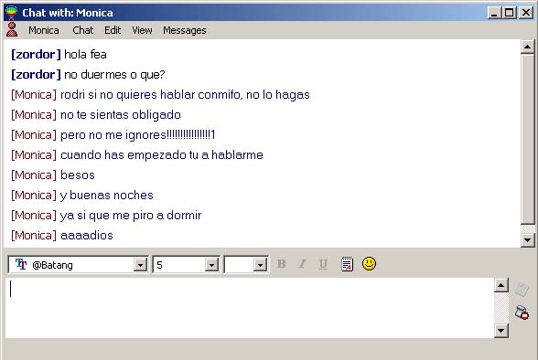Screen dimensions: 538x360
Task: Open the @Batang font dropdown
Action: [140, 265]
